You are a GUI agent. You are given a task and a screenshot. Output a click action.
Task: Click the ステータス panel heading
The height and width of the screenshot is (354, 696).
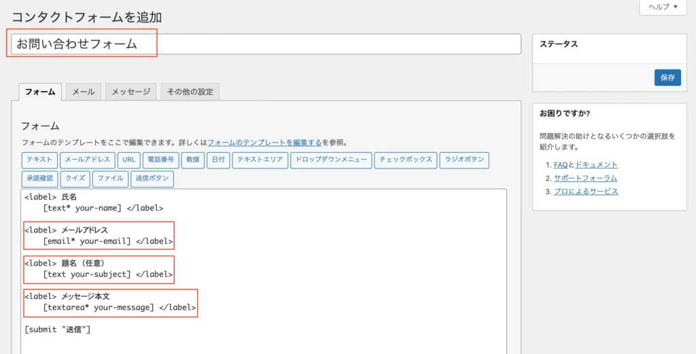click(559, 44)
